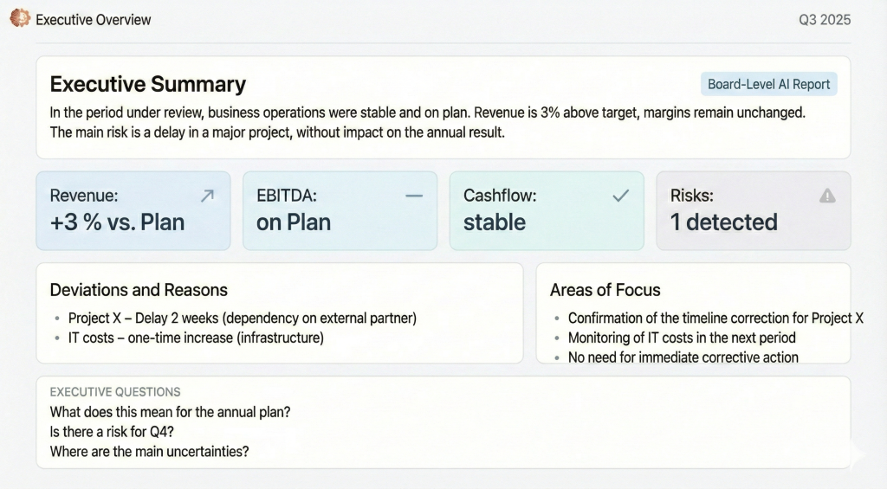887x489 pixels.
Task: Open the EBITDA on Plan card
Action: click(340, 211)
